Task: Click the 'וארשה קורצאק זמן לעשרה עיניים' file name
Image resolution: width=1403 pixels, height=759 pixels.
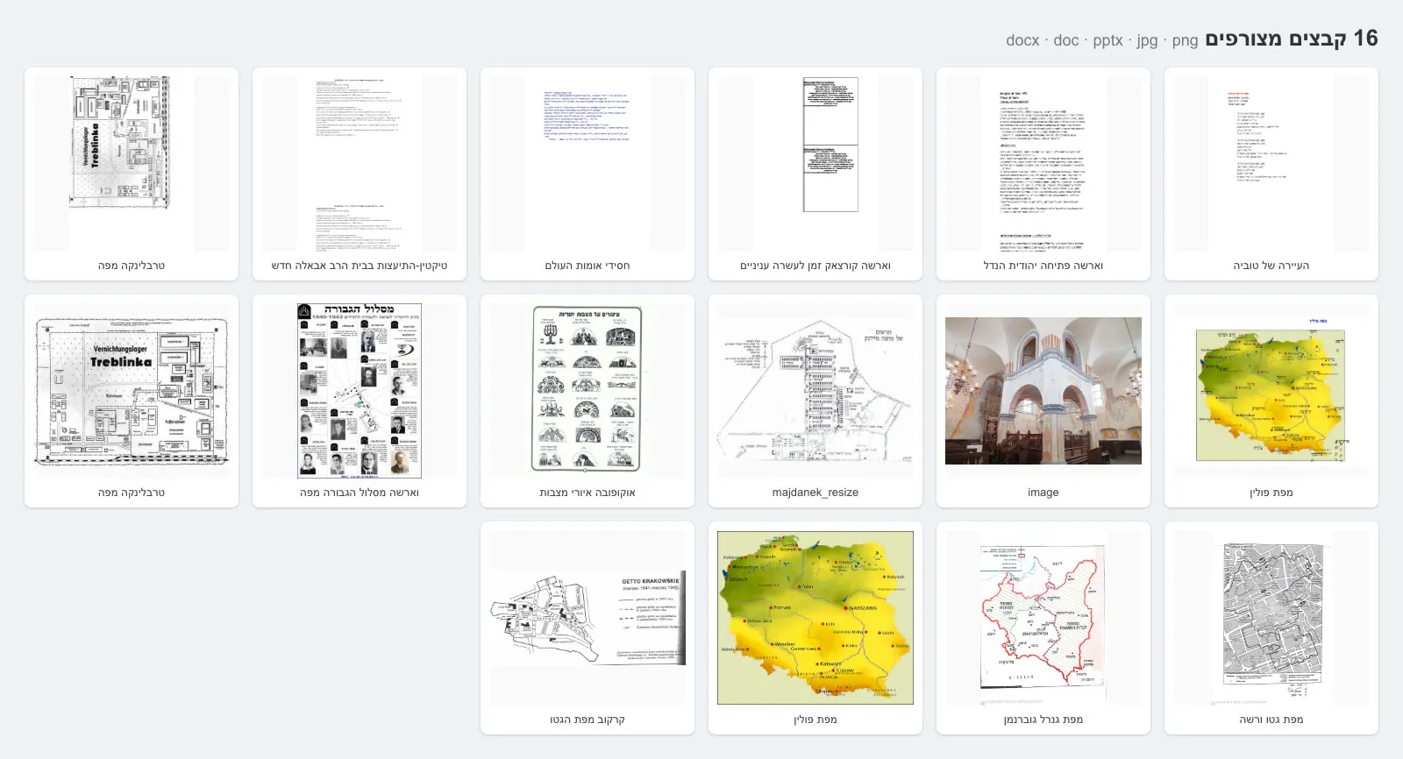Action: point(815,266)
